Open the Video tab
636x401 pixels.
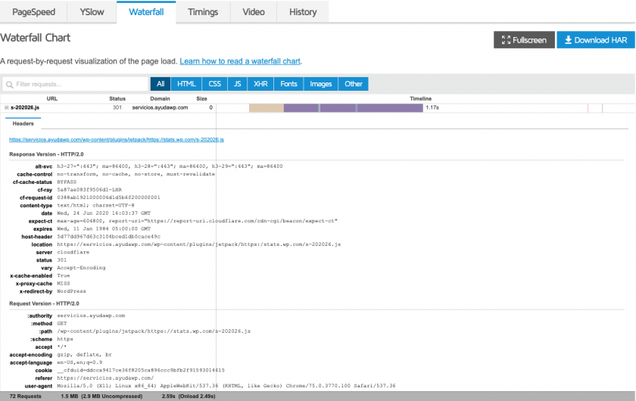(x=254, y=12)
